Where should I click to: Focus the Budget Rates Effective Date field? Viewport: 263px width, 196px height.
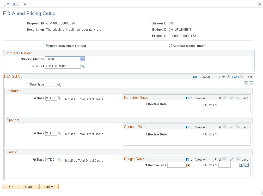coord(177,165)
